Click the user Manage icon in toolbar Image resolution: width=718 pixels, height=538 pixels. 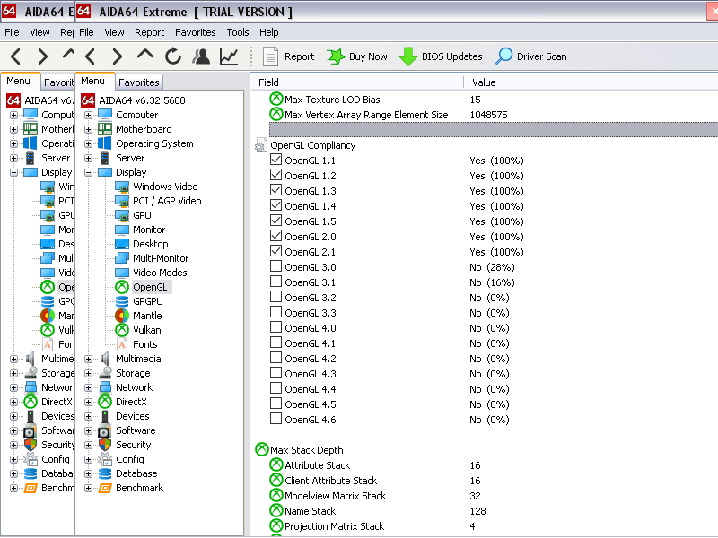coord(201,56)
